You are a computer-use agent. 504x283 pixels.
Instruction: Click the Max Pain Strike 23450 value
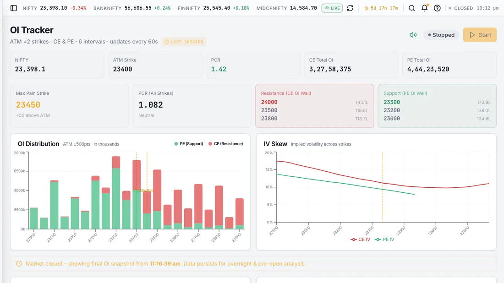tap(28, 105)
